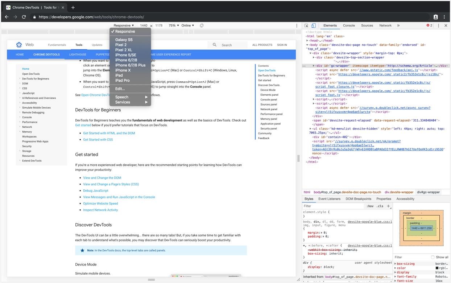Image resolution: width=451 pixels, height=283 pixels.
Task: Enable the Show all checkbox
Action: [x=433, y=257]
